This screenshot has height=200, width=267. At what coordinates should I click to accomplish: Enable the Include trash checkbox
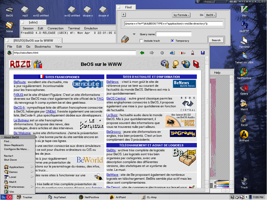141,41
